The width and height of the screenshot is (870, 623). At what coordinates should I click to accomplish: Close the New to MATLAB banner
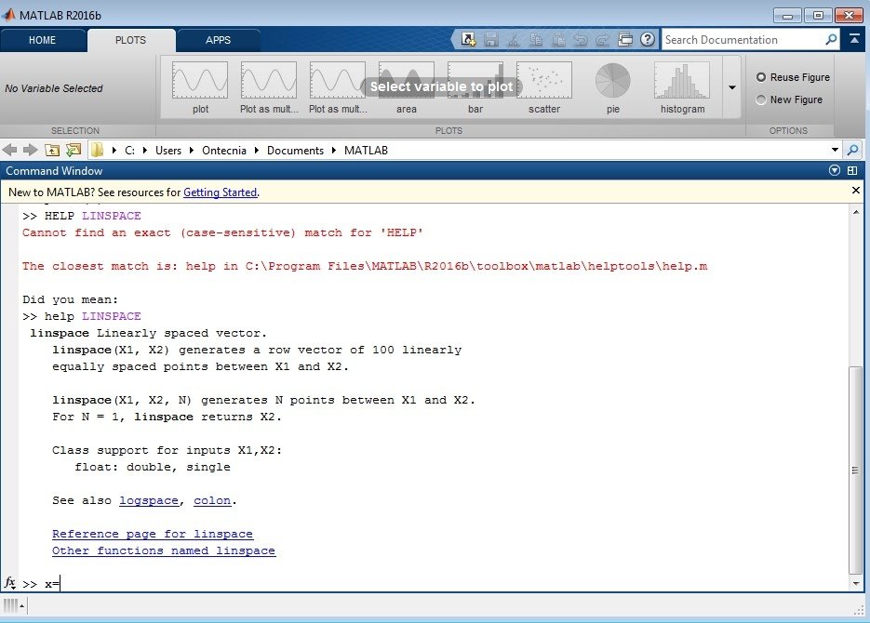pyautogui.click(x=855, y=190)
